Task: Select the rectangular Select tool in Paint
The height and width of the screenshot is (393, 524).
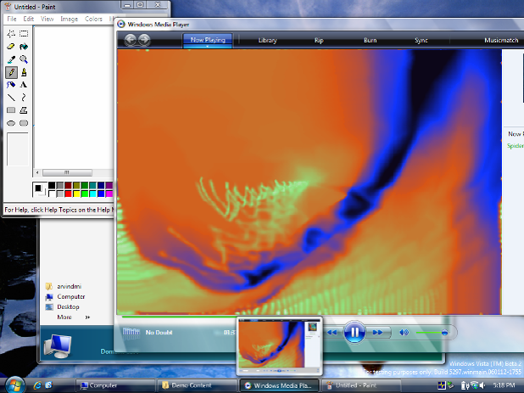Action: tap(24, 33)
